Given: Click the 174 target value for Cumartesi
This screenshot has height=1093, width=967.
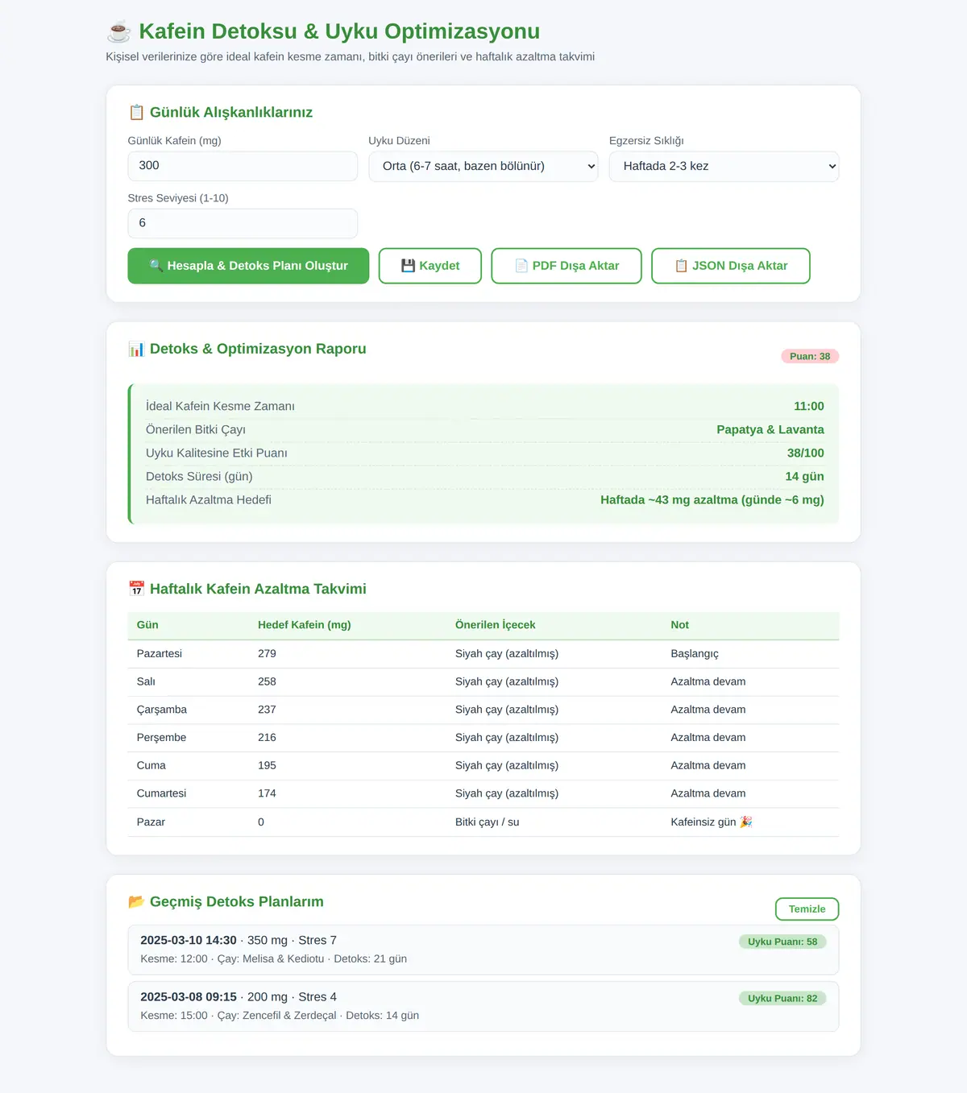Looking at the screenshot, I should point(267,793).
